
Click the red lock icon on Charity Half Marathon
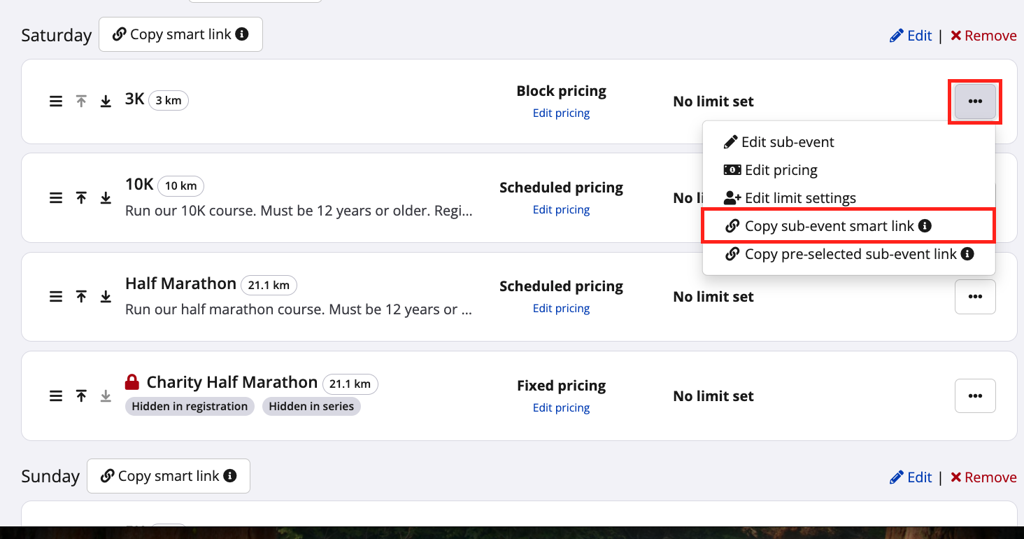click(132, 382)
